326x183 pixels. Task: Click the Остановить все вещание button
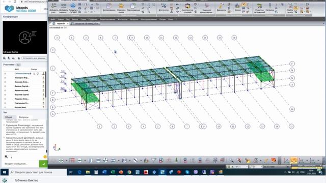(x=34, y=58)
